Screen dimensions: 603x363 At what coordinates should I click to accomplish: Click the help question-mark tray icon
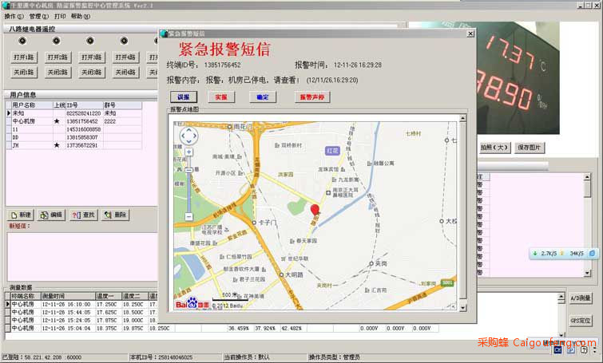(x=584, y=349)
